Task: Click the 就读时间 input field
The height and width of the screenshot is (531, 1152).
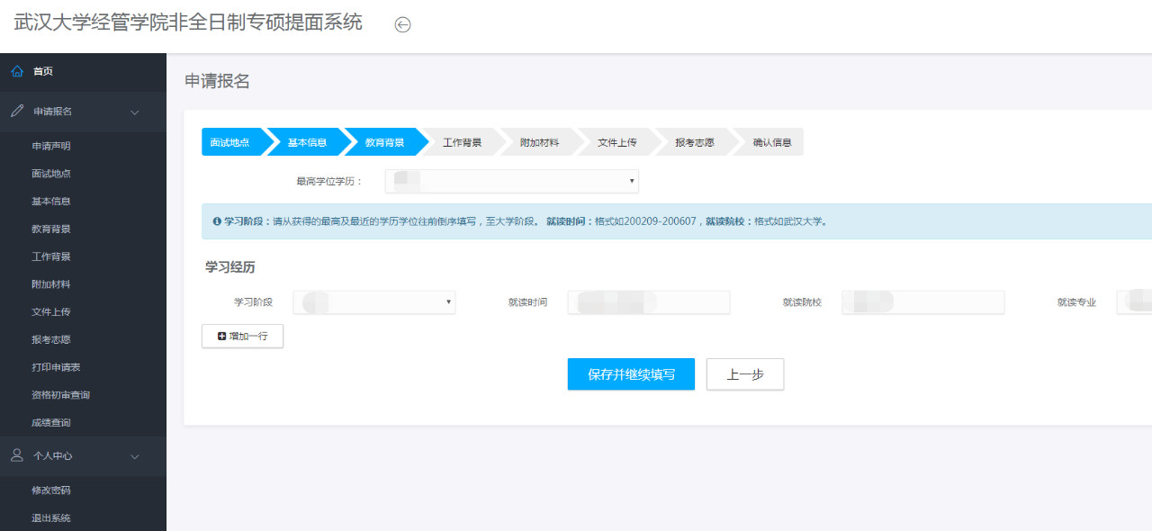Action: pos(648,302)
